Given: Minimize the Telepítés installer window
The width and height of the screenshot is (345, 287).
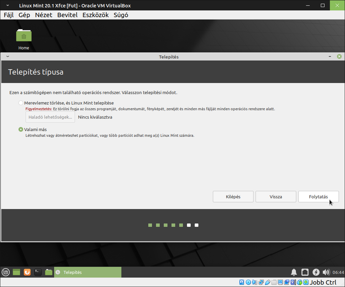Looking at the screenshot, I should [330, 57].
